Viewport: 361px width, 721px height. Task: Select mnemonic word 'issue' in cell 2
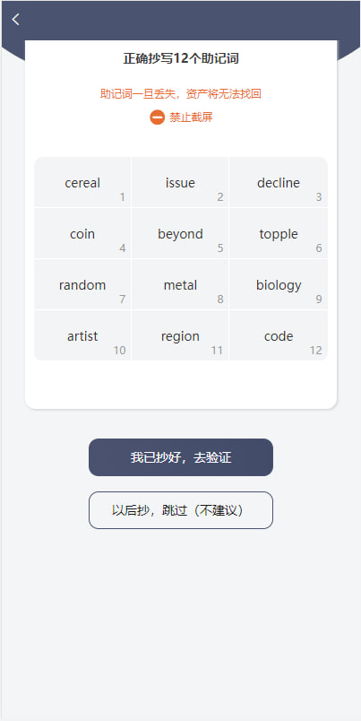point(180,183)
